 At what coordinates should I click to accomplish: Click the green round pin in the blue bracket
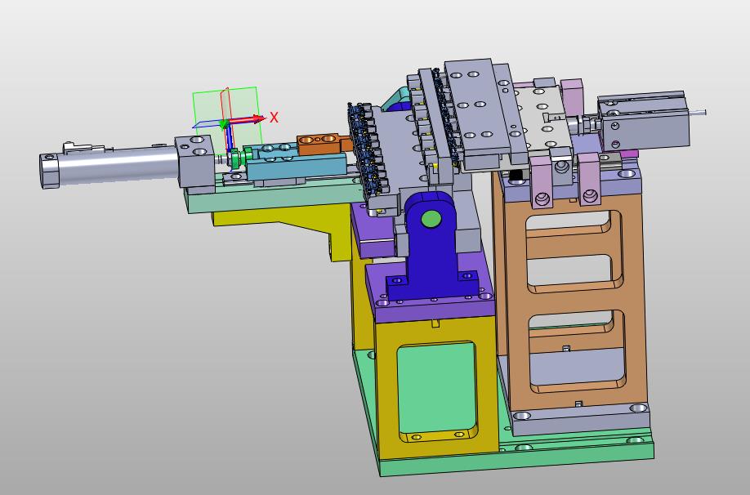coord(431,220)
